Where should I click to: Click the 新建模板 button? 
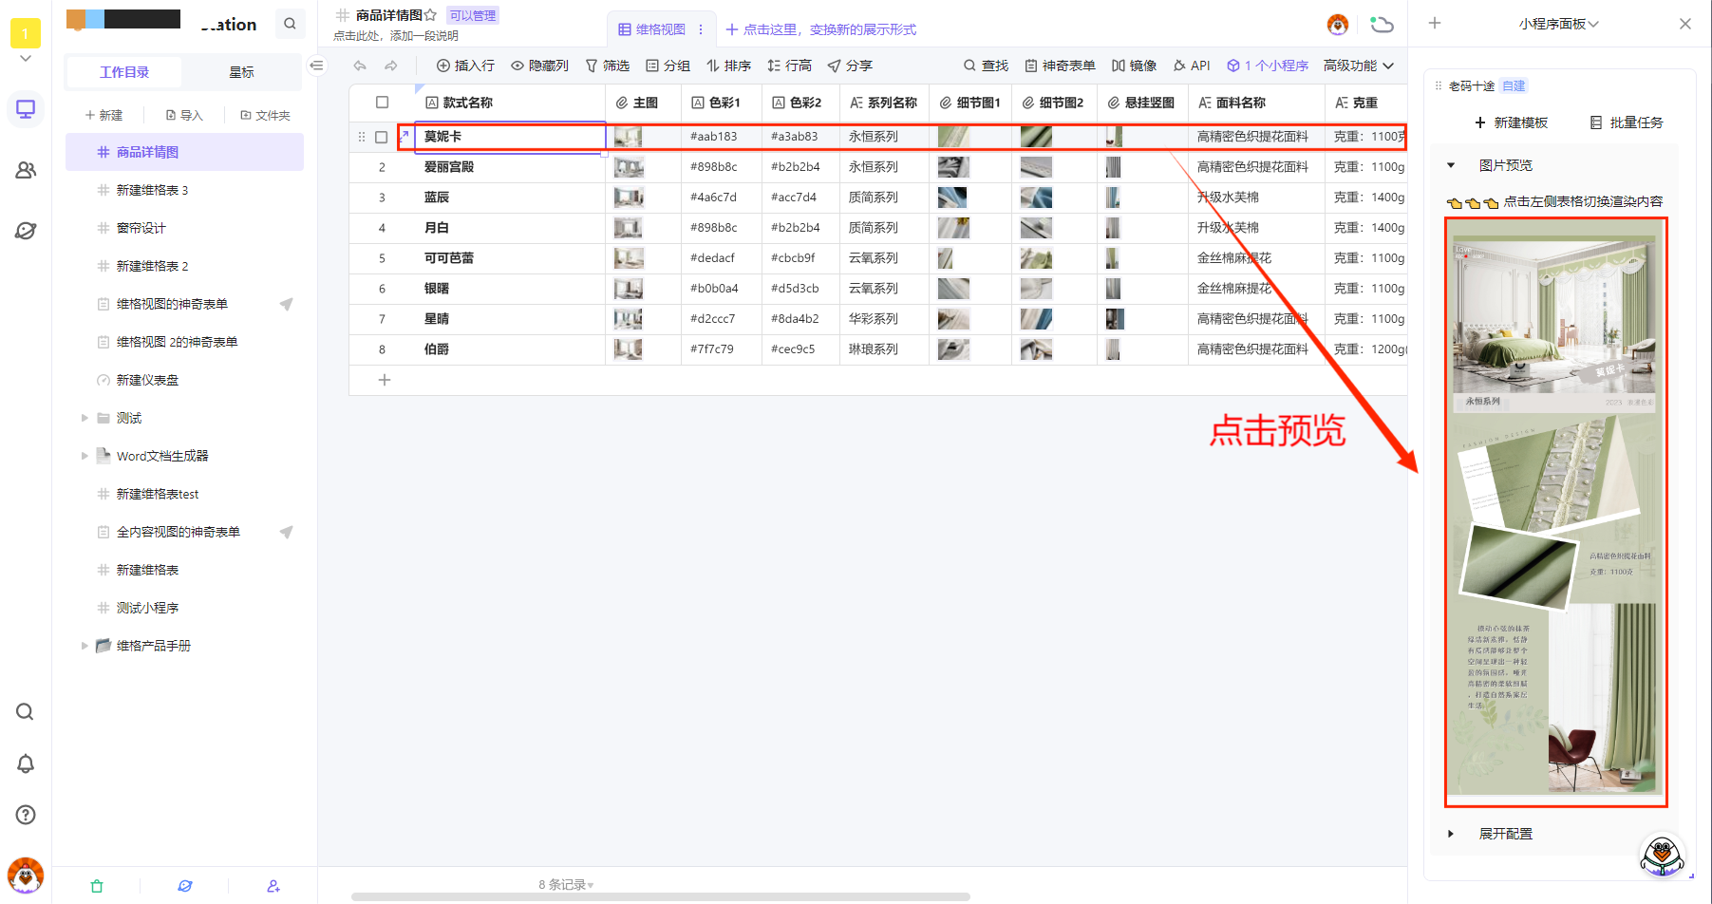click(x=1511, y=122)
